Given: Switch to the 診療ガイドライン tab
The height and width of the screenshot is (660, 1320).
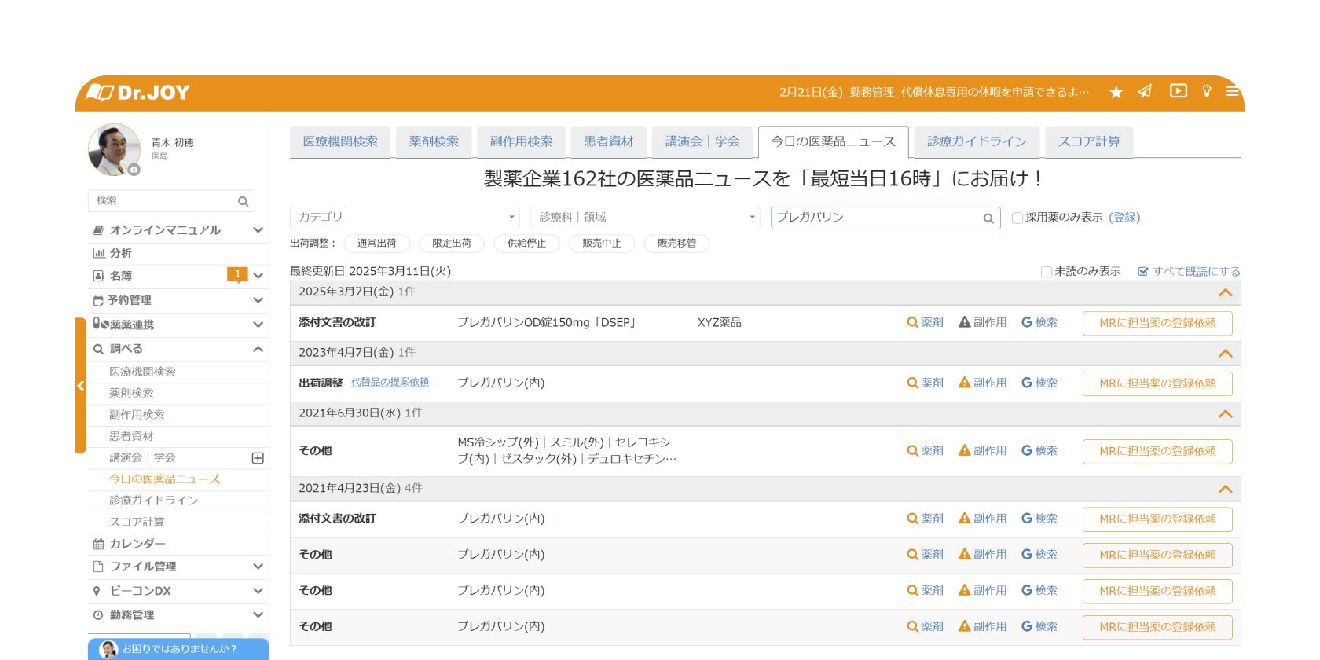Looking at the screenshot, I should point(977,141).
